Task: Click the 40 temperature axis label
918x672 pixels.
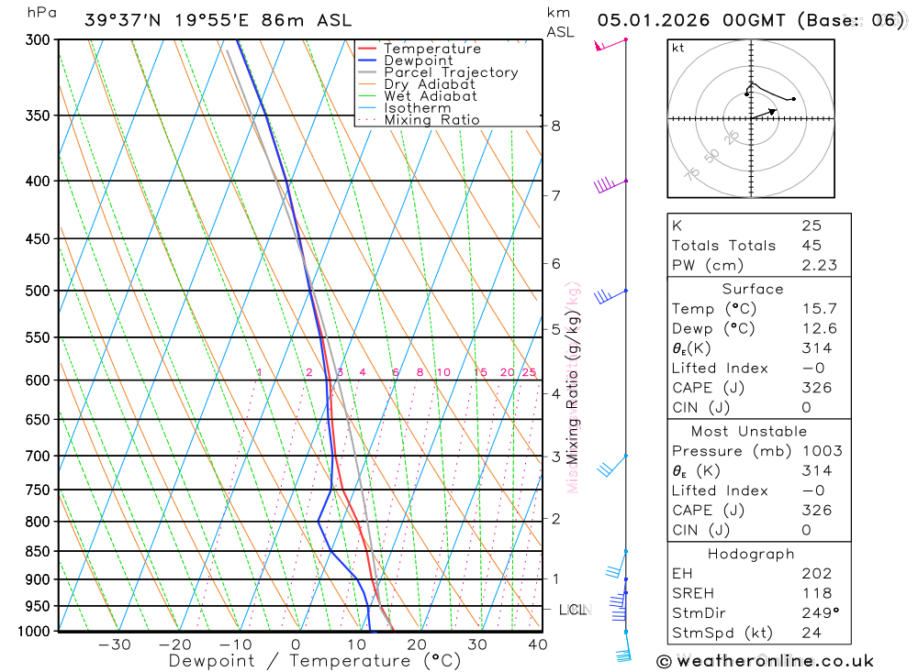Action: pos(537,644)
